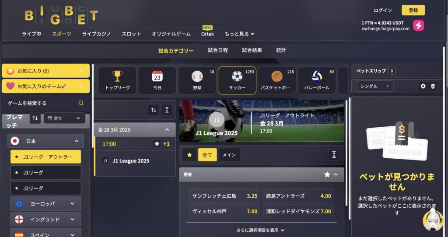Viewport: 448px width, 237px height.
Task: Toggle the favorite star on the 勝者 market
Action: pos(327,174)
